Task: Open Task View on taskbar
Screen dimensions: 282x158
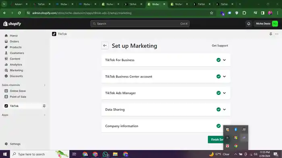Action: click(x=74, y=154)
